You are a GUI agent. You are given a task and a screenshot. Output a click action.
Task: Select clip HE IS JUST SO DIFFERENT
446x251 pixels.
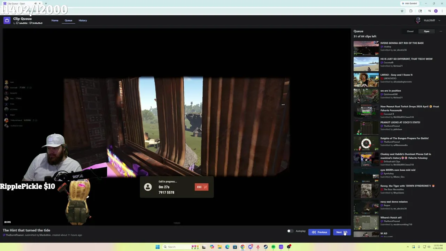click(x=406, y=59)
